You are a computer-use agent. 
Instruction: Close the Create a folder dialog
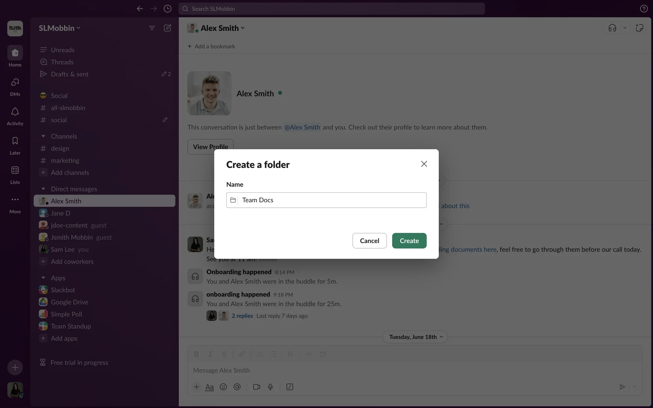tap(424, 164)
